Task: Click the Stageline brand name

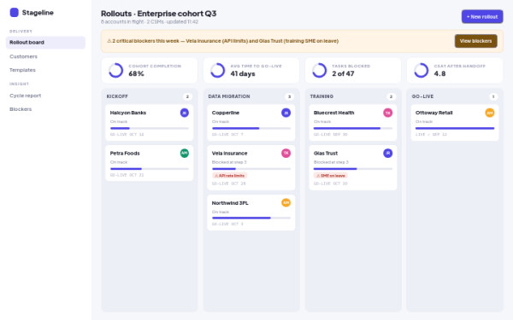Action: pos(38,13)
